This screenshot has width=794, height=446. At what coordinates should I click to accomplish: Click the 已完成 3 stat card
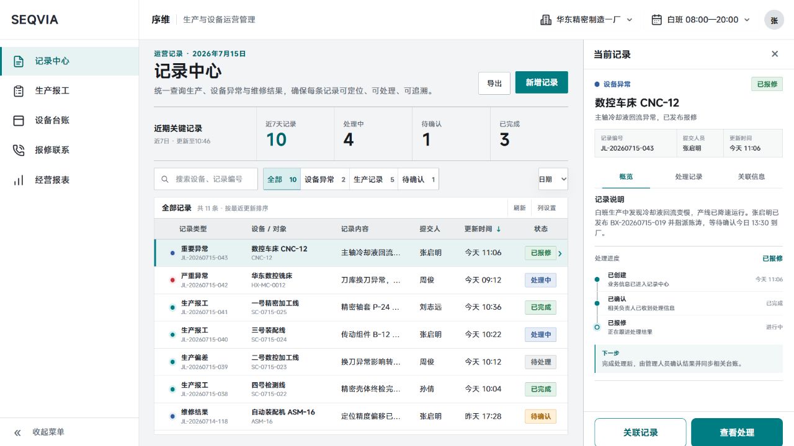click(x=529, y=134)
